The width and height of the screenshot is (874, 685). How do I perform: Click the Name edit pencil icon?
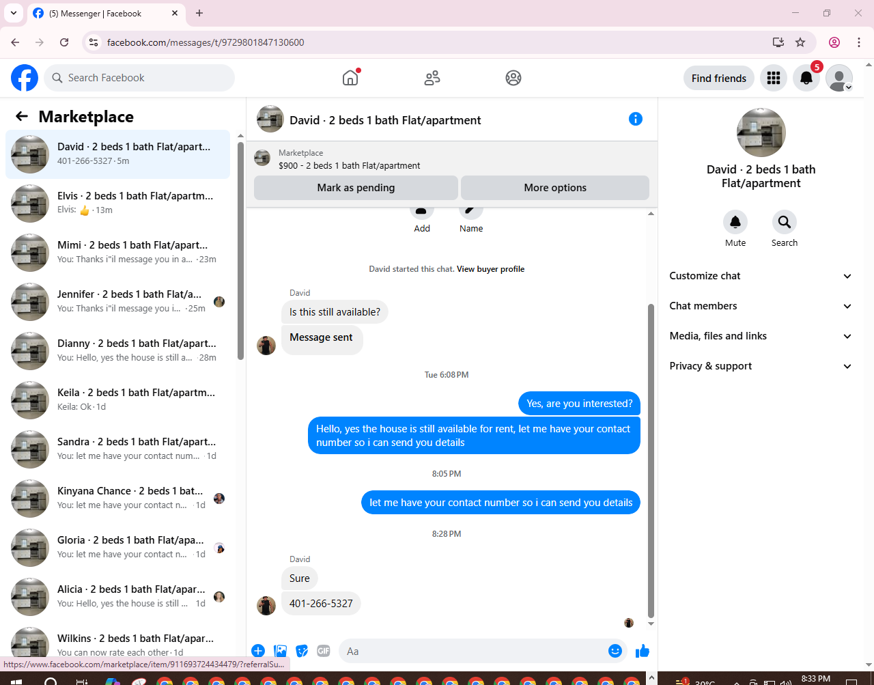tap(471, 211)
